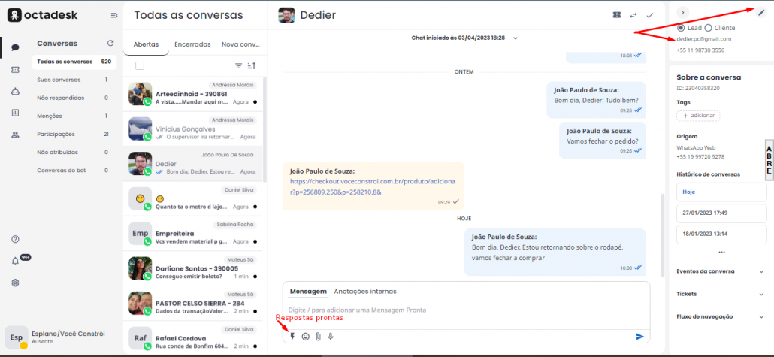
Task: Click the pencil edit contact icon
Action: [761, 12]
